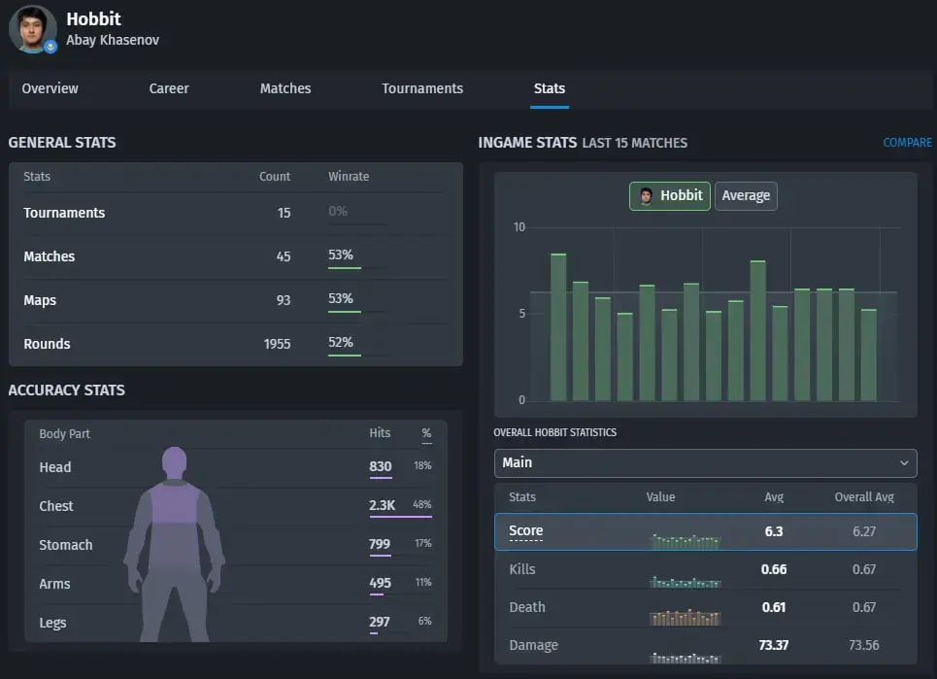Click Hobbit's player avatar photo

[33, 29]
